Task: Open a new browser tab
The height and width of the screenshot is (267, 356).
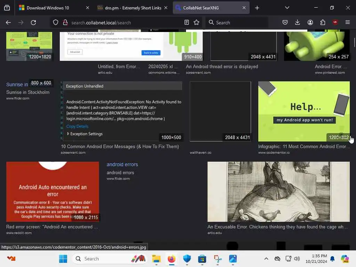Action: (x=257, y=8)
